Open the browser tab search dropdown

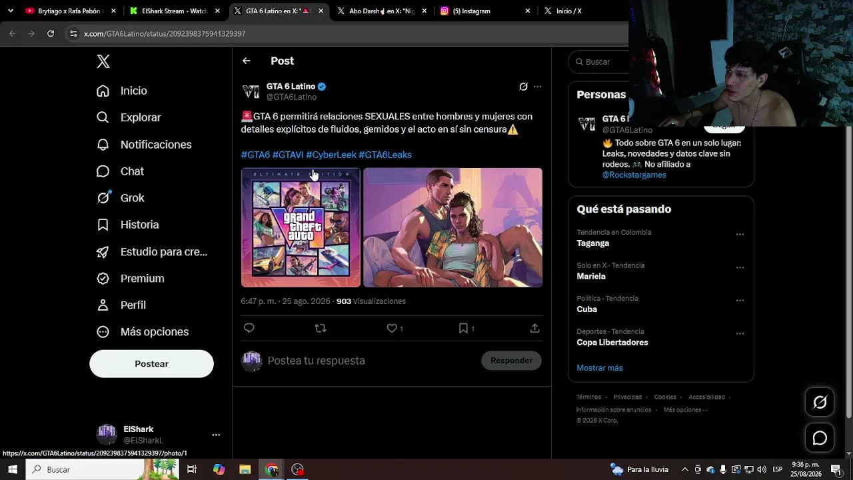(x=10, y=11)
